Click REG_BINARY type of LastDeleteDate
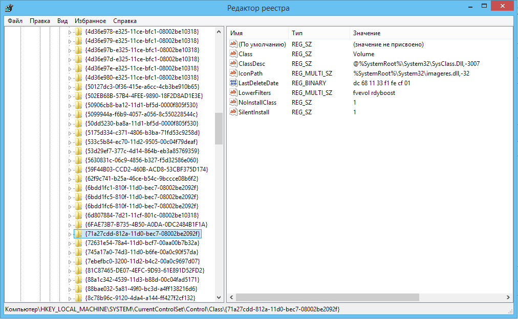This screenshot has height=319, width=518. coord(309,83)
